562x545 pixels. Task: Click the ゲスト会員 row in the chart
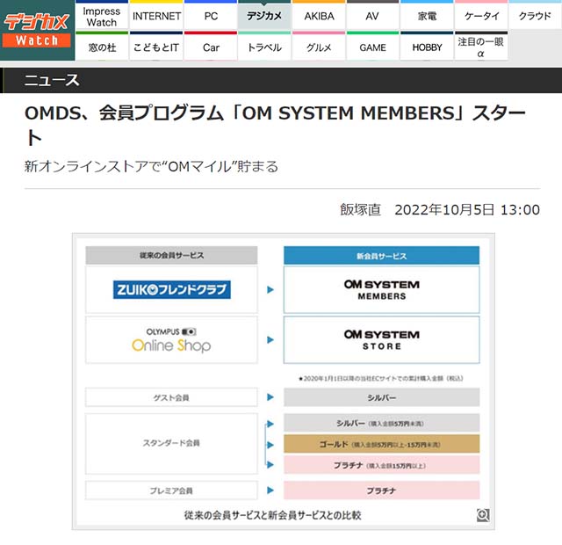pyautogui.click(x=171, y=397)
